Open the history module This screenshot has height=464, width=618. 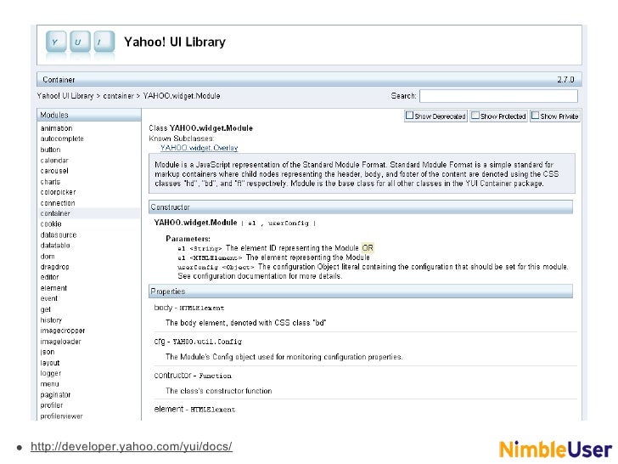(x=51, y=320)
